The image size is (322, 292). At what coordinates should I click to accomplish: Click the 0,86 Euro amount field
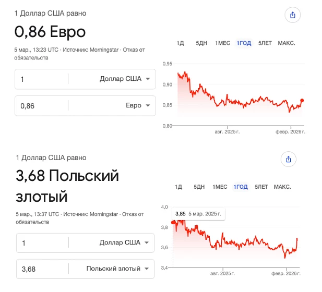42,105
